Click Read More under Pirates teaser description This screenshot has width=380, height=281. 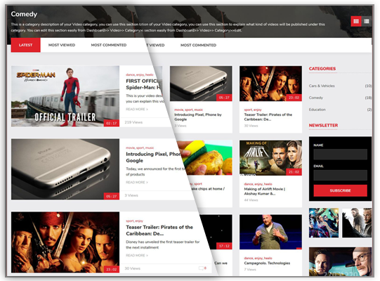click(x=137, y=256)
